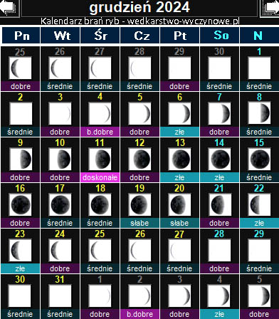Select moon icon for November 27
Viewport: 279px width, 319px height.
click(x=100, y=68)
